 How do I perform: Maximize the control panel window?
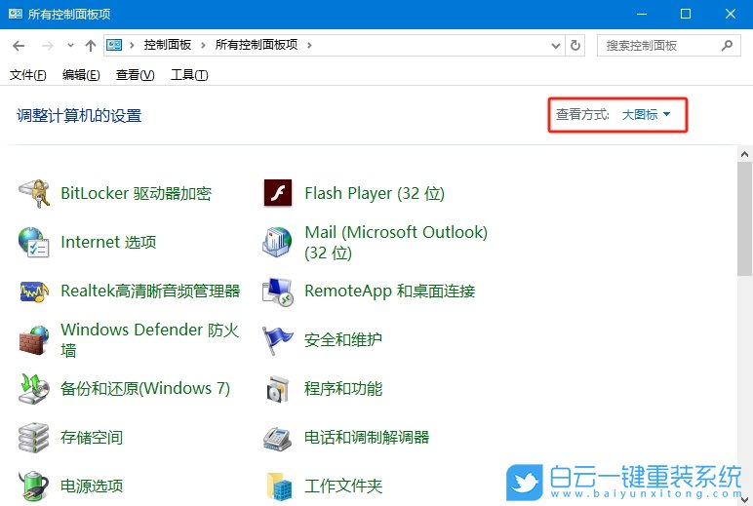[686, 14]
